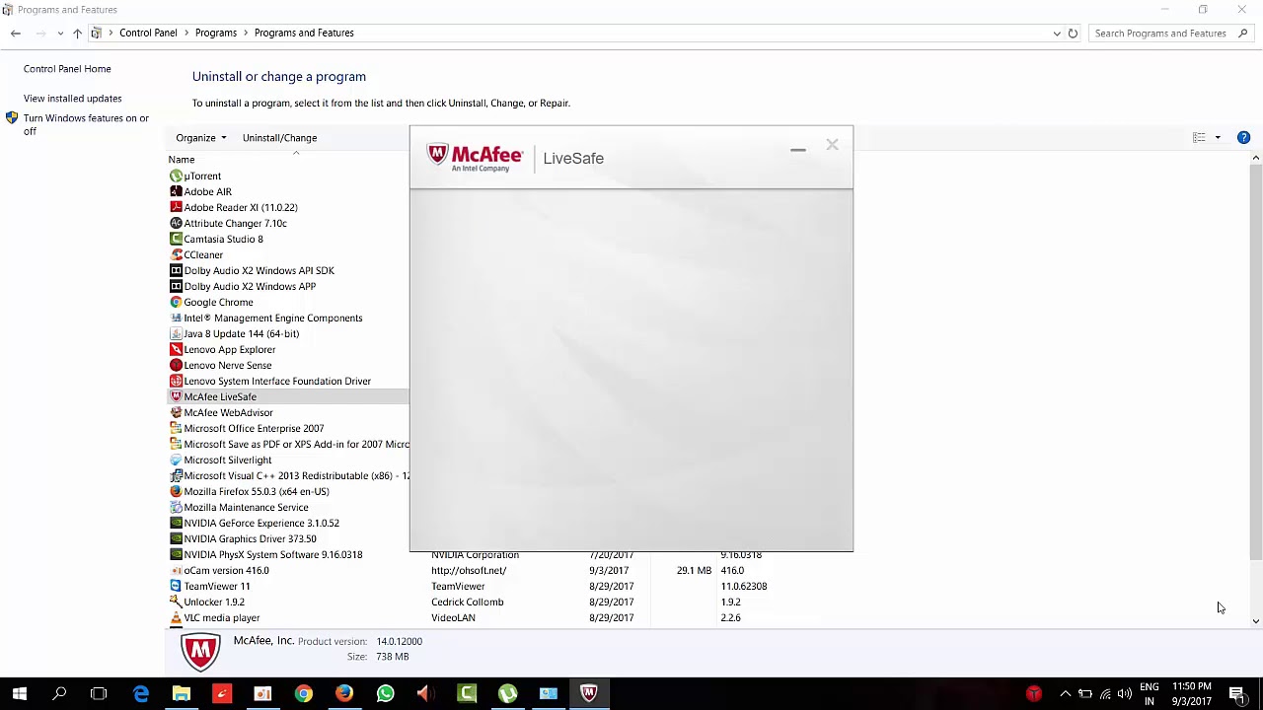This screenshot has width=1263, height=710.
Task: Click the Uninstall/Change button
Action: (280, 138)
